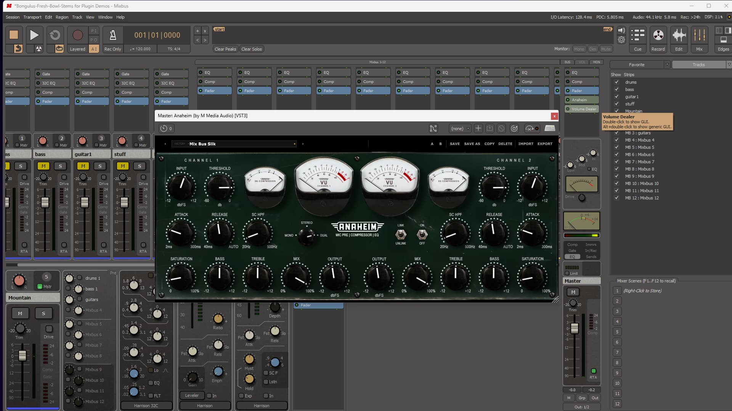
Task: Show the plugin keyboard icon
Action: click(x=550, y=129)
